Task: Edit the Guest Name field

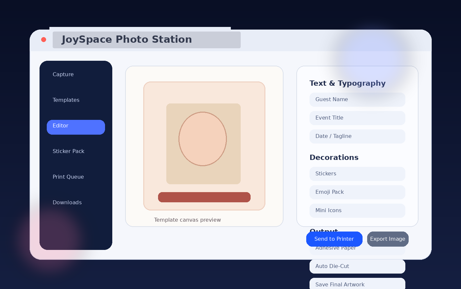Action: click(x=357, y=100)
